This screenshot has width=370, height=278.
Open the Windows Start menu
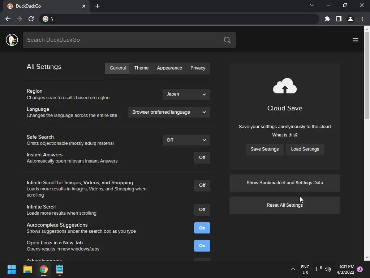(x=12, y=269)
